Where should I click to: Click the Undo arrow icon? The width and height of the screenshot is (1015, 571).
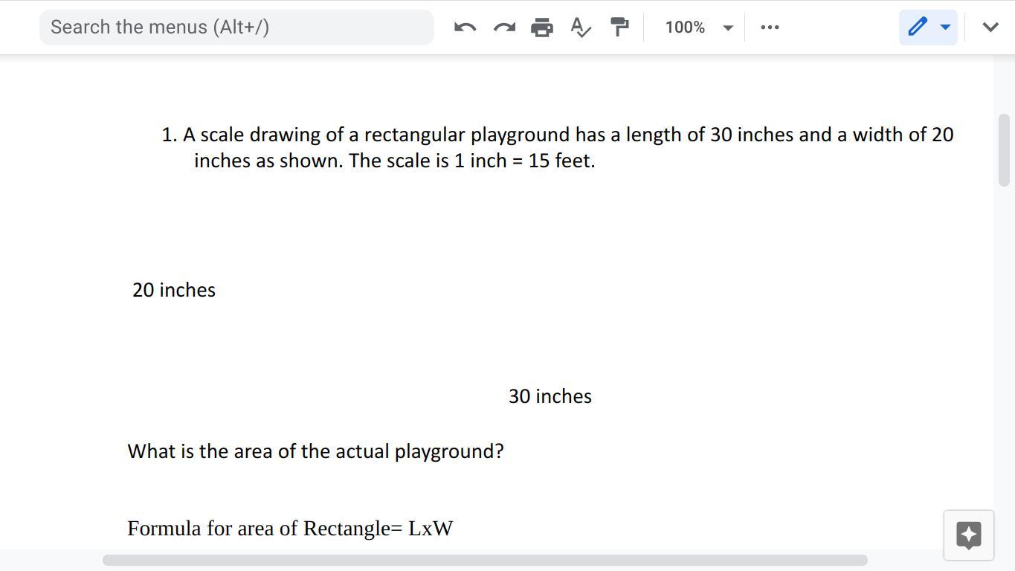click(x=465, y=28)
